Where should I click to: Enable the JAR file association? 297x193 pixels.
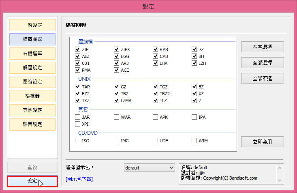77,117
